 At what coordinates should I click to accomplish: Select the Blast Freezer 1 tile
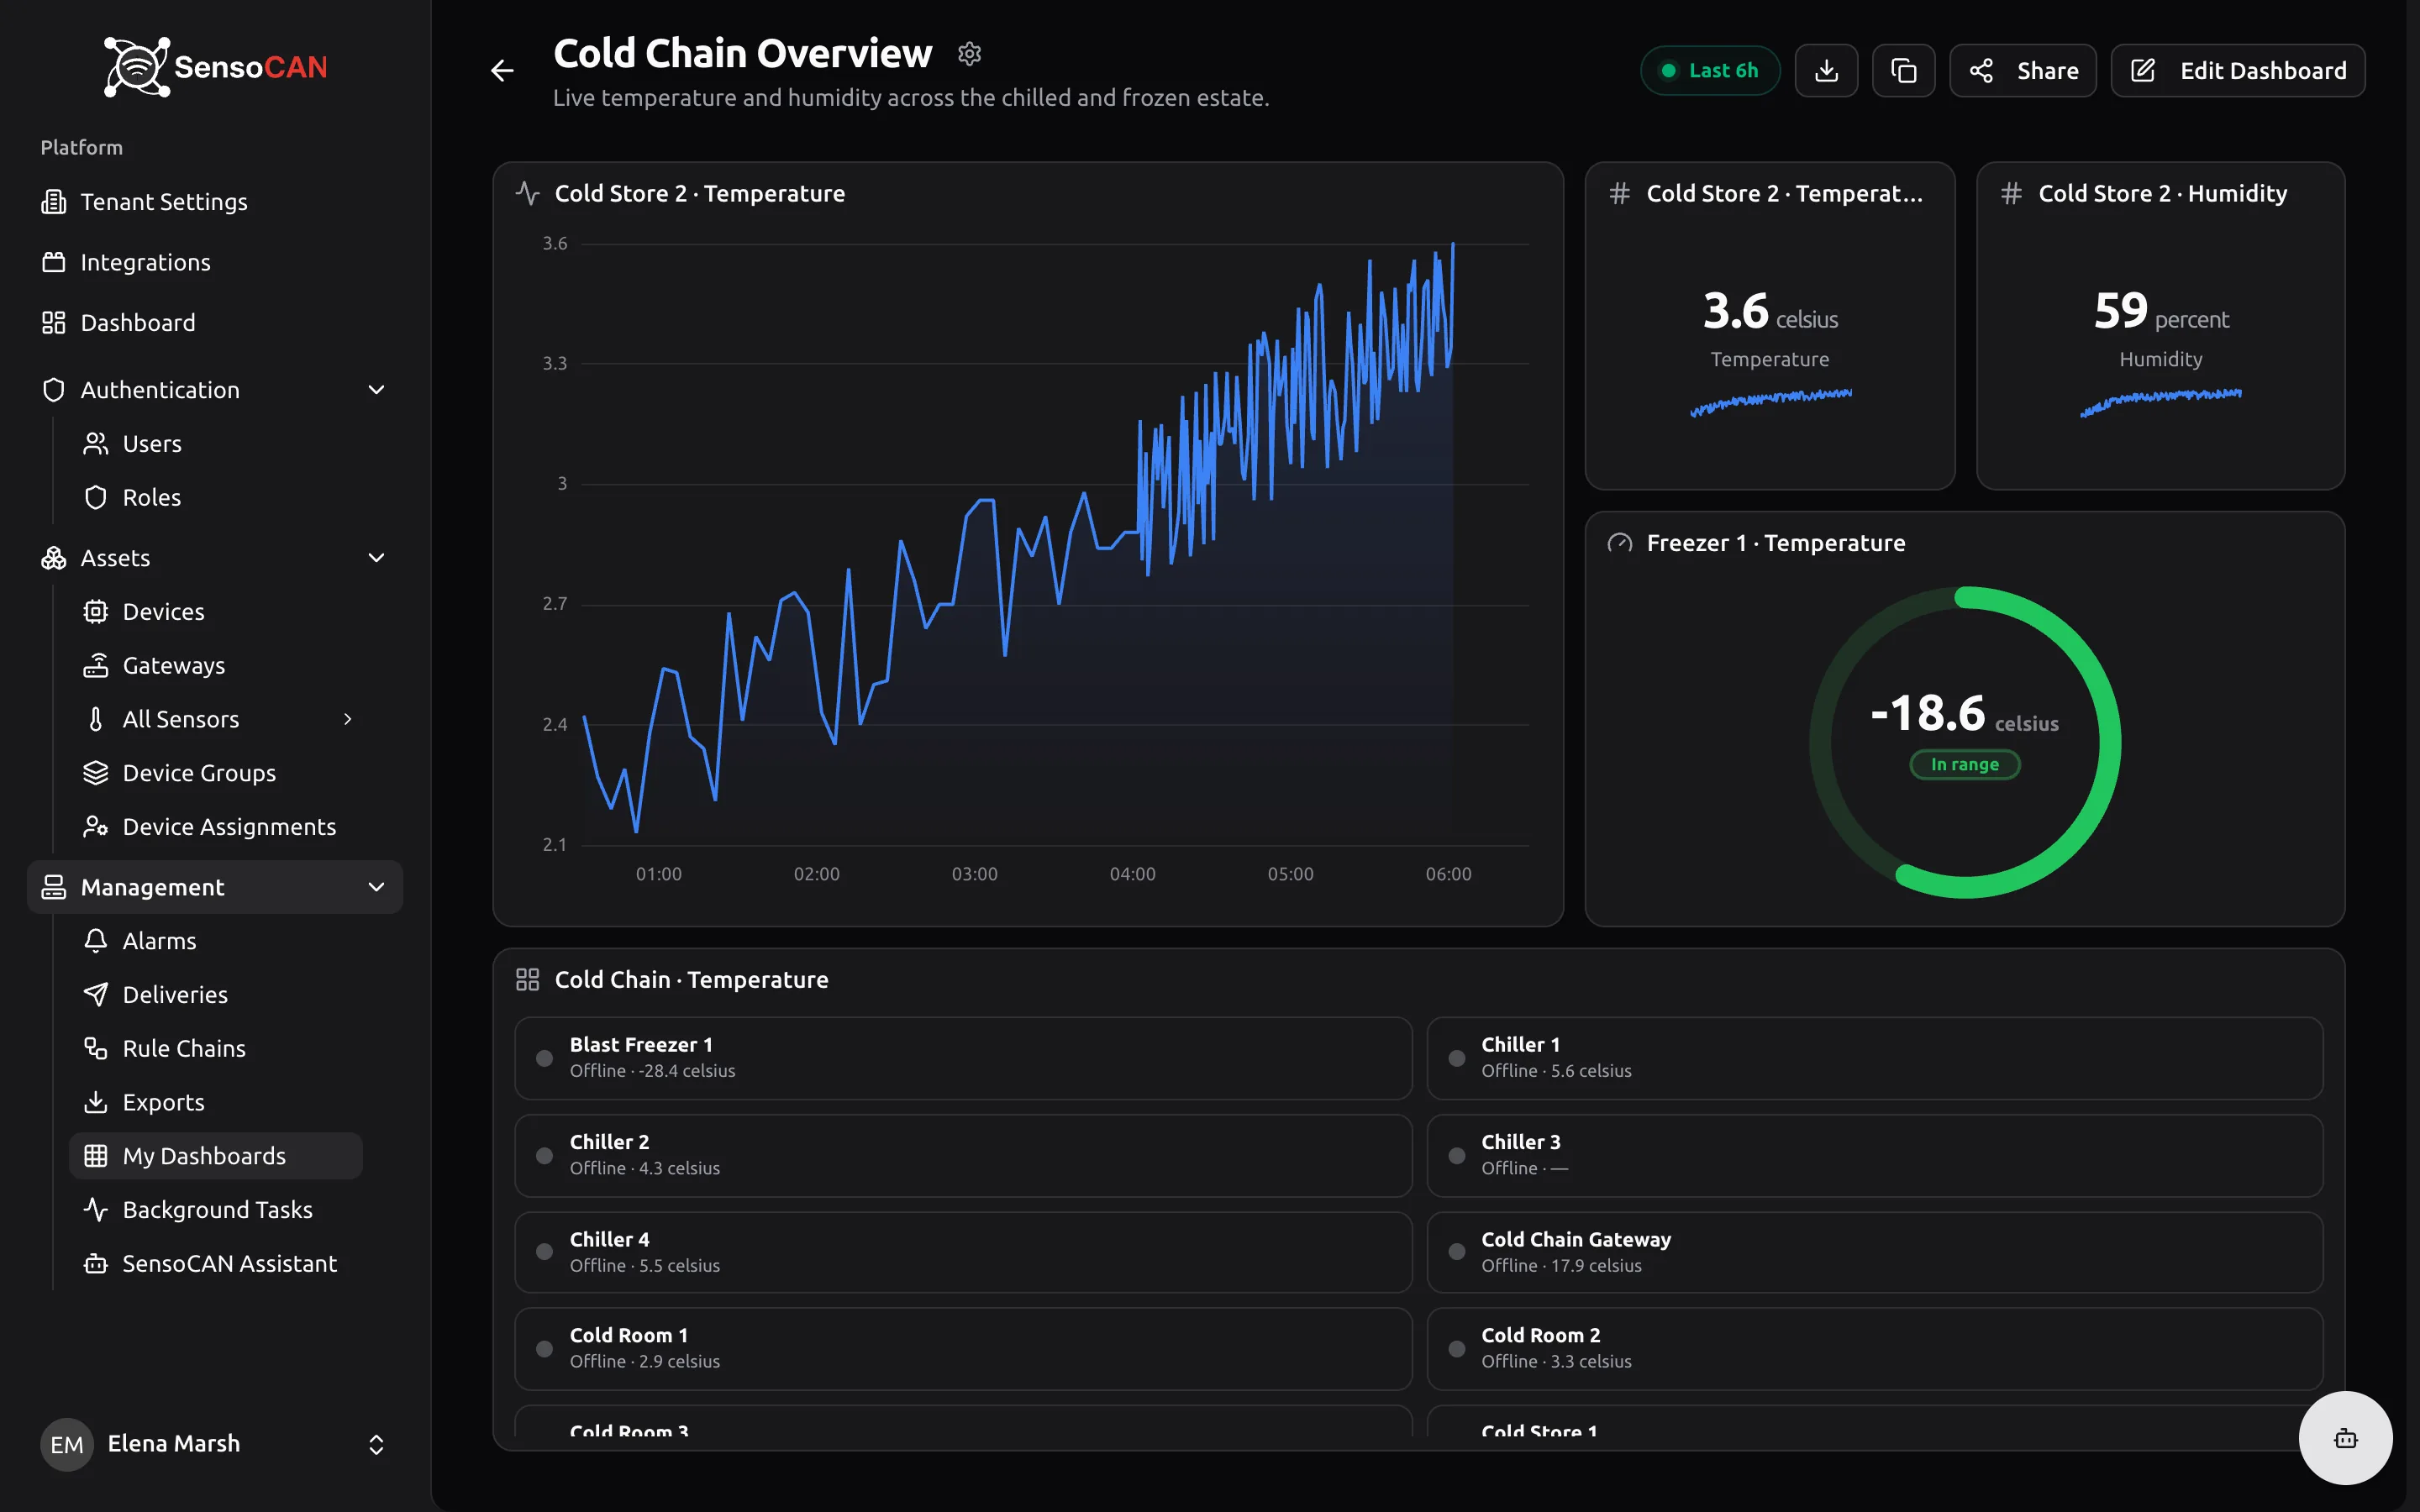coord(963,1058)
